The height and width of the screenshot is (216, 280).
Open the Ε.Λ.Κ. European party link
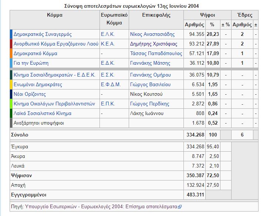tap(108, 34)
